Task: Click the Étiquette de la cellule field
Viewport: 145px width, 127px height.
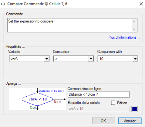Action: tap(99, 109)
